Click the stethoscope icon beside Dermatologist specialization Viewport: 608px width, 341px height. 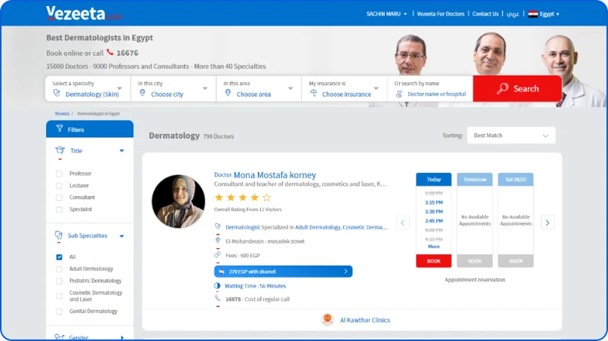coord(217,226)
